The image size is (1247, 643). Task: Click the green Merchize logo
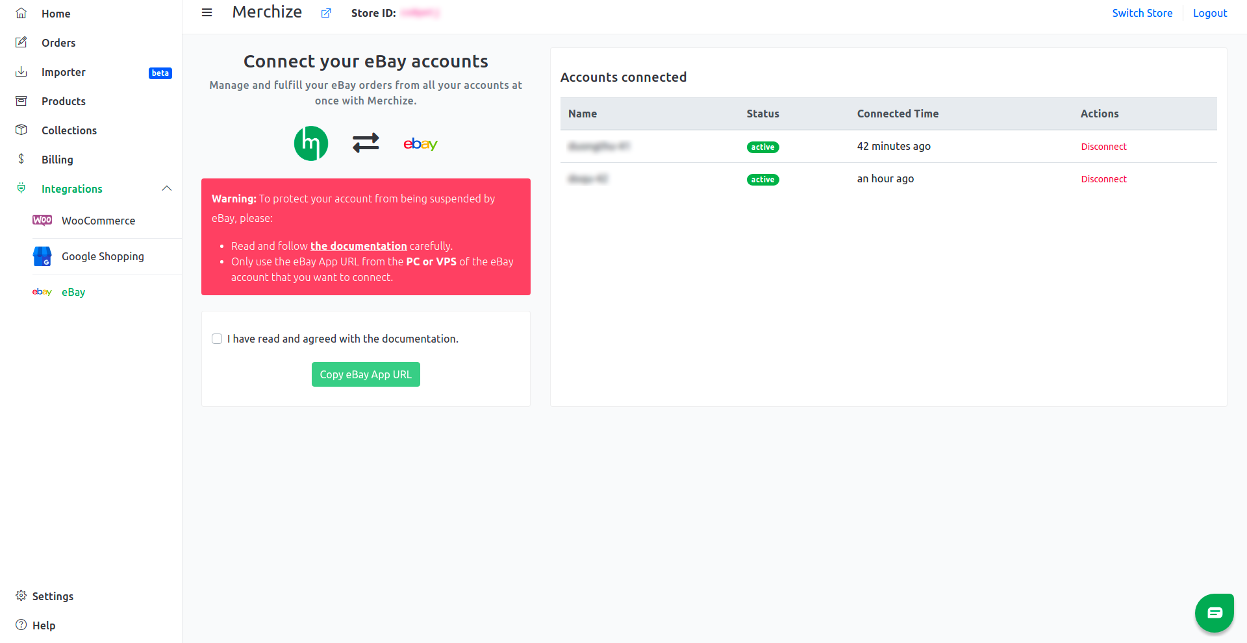pyautogui.click(x=311, y=143)
